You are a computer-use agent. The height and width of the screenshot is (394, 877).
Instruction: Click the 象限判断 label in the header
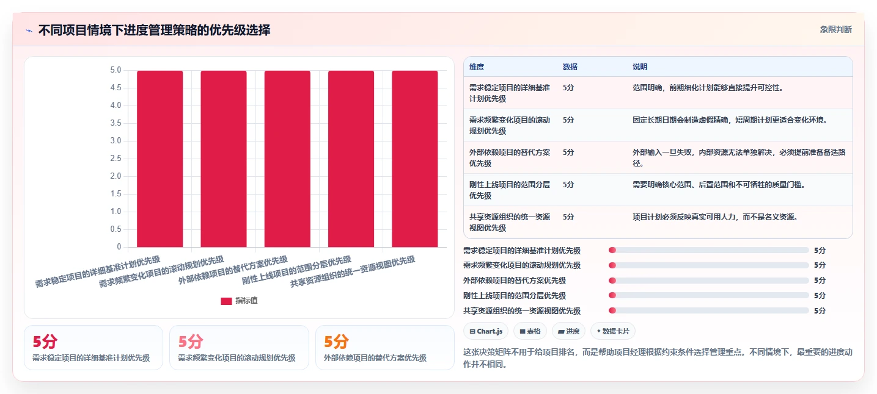(x=836, y=29)
